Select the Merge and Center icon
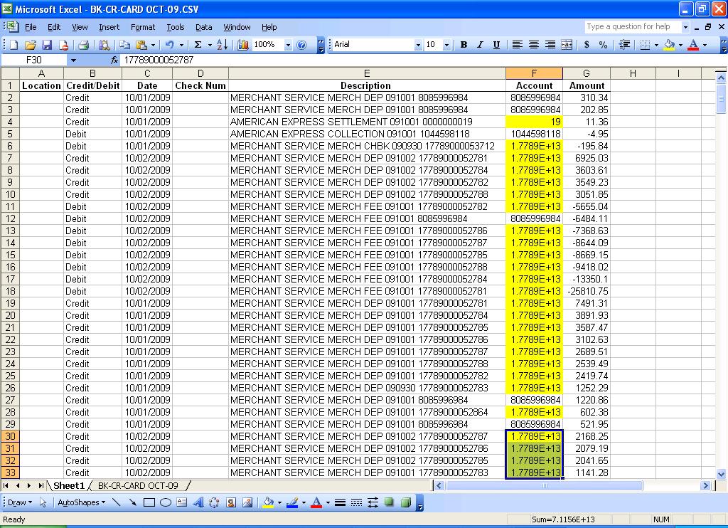The width and height of the screenshot is (728, 528). [565, 44]
